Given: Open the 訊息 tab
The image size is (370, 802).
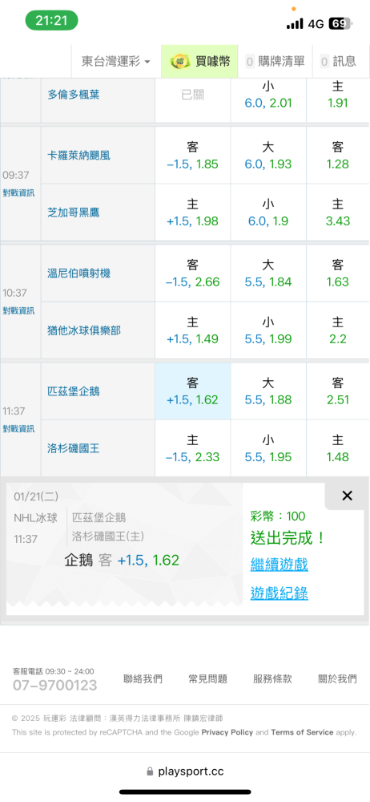Looking at the screenshot, I should tap(338, 62).
